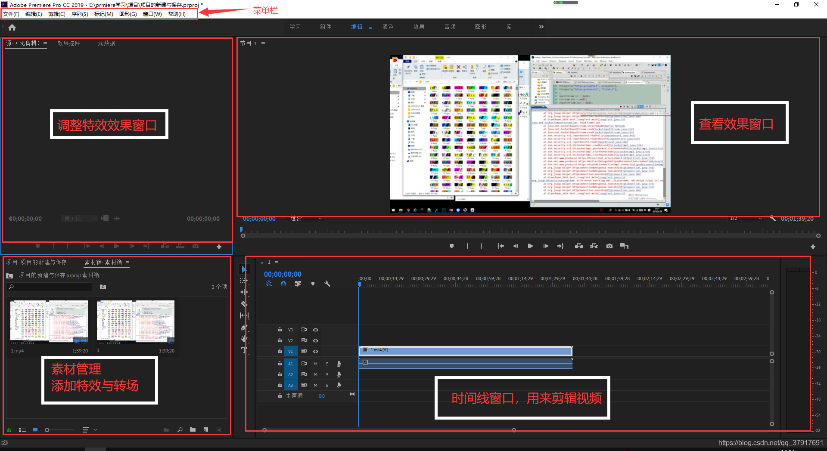Open the bin 素材箱 panel menu
Image resolution: width=827 pixels, height=451 pixels.
(127, 263)
